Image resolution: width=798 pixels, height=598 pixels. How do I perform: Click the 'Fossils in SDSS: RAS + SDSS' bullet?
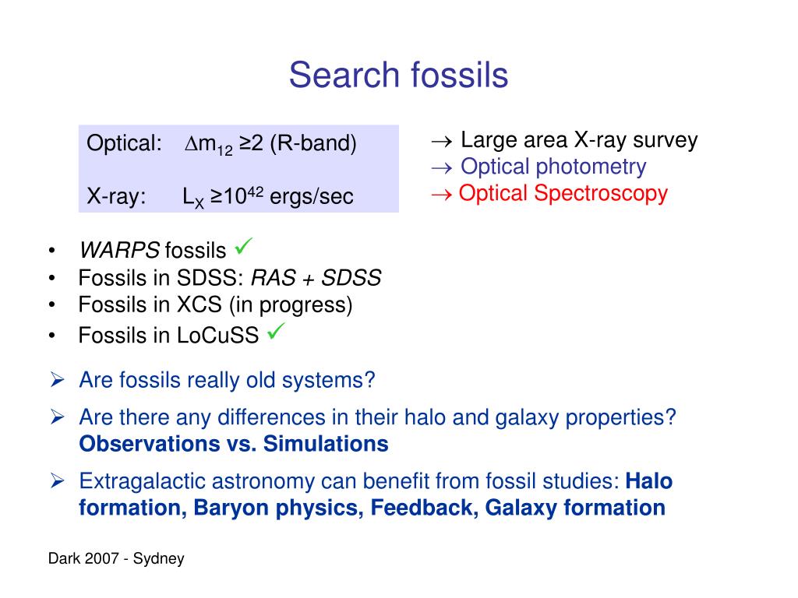230,278
